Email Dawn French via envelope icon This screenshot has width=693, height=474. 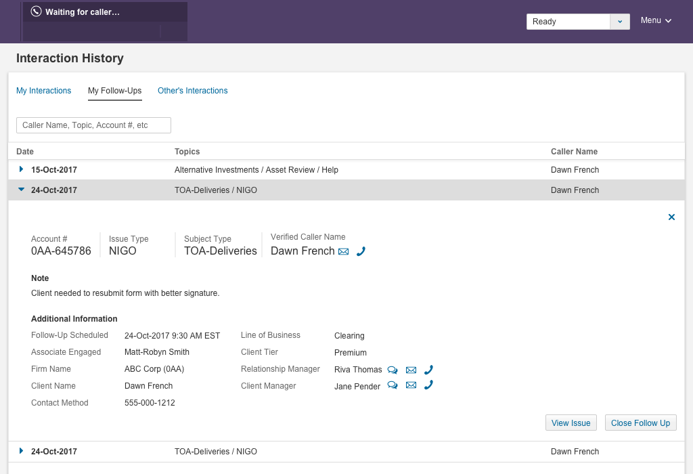coord(343,252)
